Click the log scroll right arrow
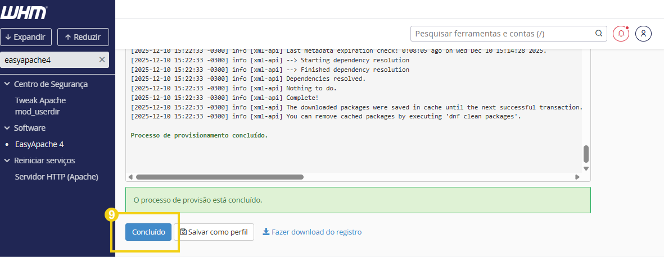 pyautogui.click(x=577, y=177)
